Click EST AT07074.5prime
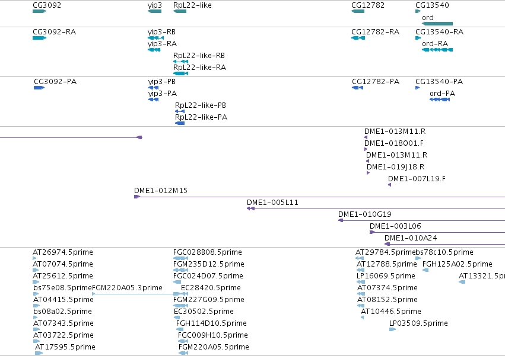Screen dimensions: 505x356 coord(36,270)
